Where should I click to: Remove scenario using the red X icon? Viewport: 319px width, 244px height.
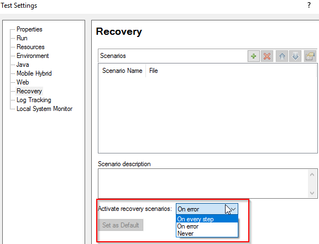tap(267, 56)
